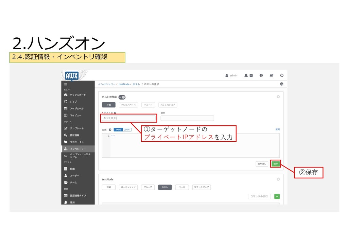The height and width of the screenshot is (246, 348).
Task: Open the インベントリー sitemap icon
Action: 66,149
